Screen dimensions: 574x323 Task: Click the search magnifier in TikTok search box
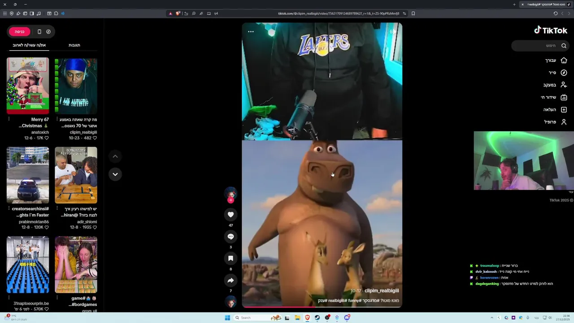(564, 46)
